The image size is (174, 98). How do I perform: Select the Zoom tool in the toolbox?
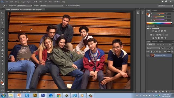point(2,77)
